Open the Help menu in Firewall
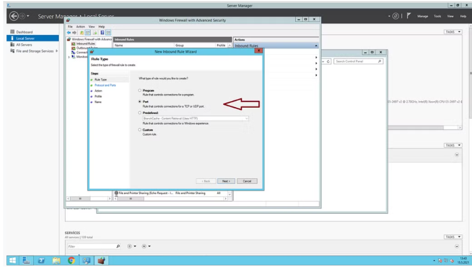Viewport: 472px width, 267px height. (x=102, y=27)
